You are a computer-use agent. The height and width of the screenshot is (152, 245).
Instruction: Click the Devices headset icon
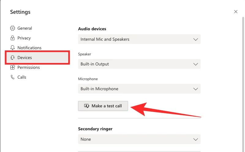13,57
